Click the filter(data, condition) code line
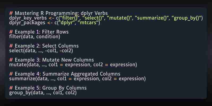212x106 pixels. pos(35,37)
